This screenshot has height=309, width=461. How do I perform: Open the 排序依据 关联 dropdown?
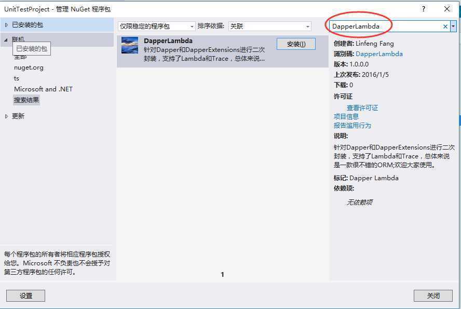point(270,26)
